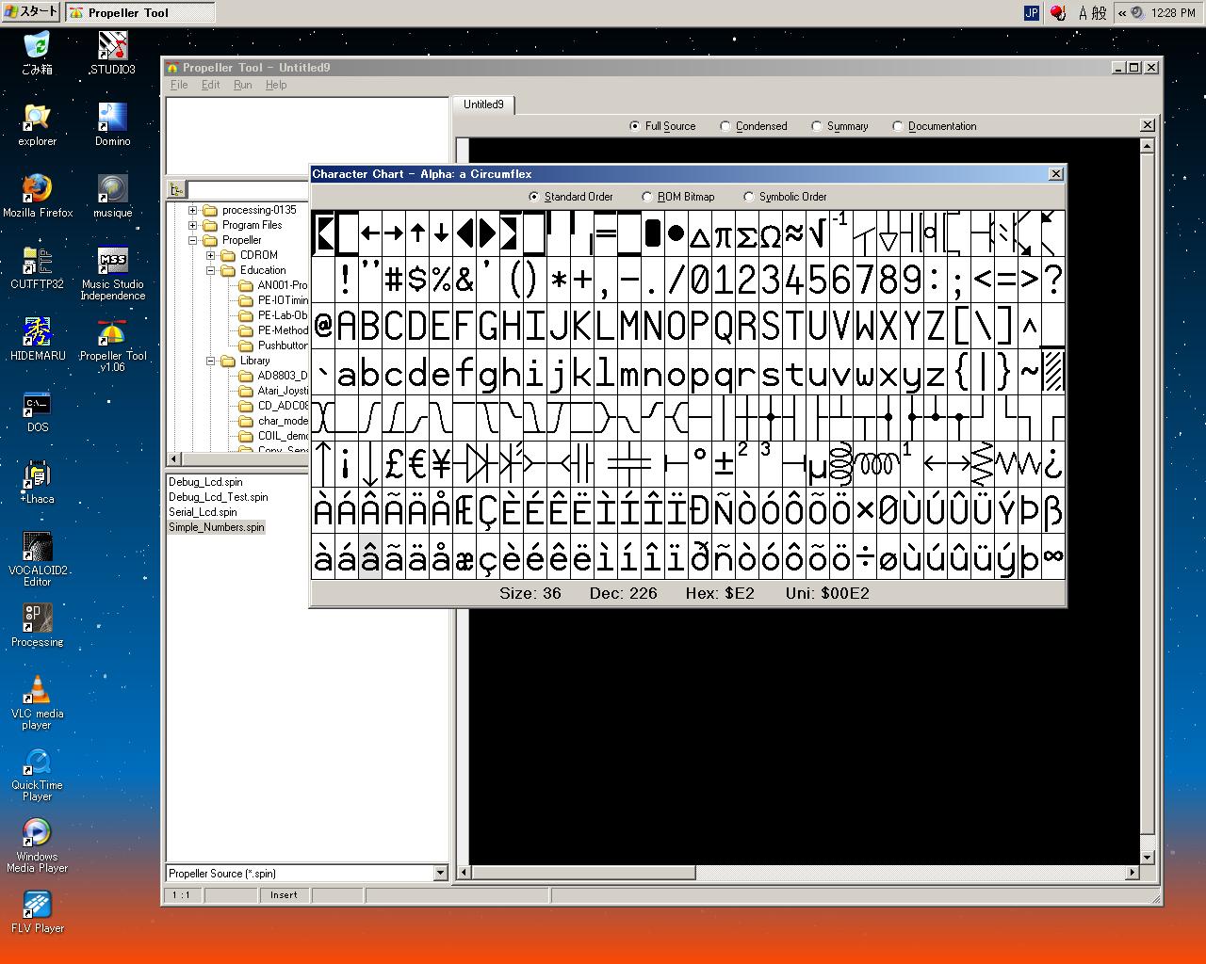The image size is (1206, 964).
Task: Open the Propeller Source (*.spin) file filter dropdown
Action: click(440, 873)
